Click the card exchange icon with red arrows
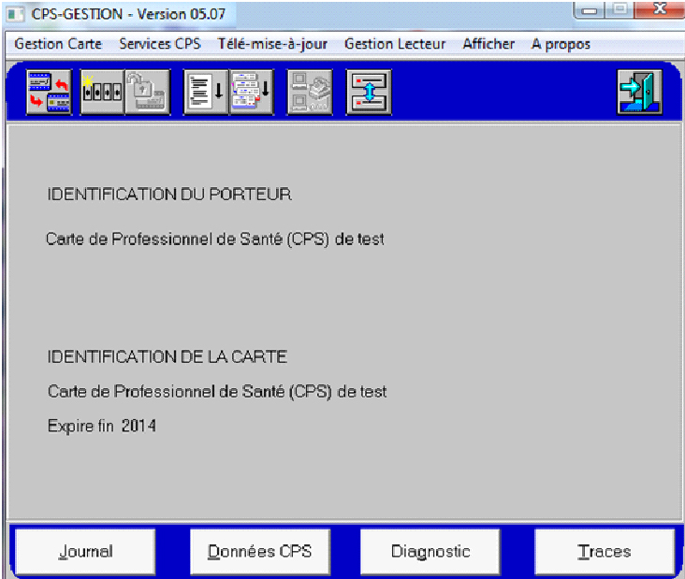The height and width of the screenshot is (579, 685). (49, 92)
